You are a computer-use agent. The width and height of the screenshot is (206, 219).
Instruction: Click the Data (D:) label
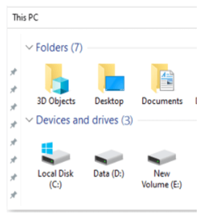point(109,174)
